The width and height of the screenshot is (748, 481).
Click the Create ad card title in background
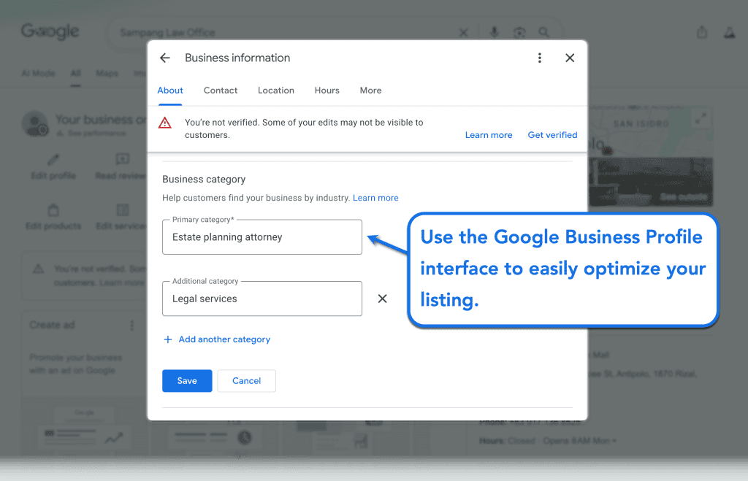tap(52, 325)
